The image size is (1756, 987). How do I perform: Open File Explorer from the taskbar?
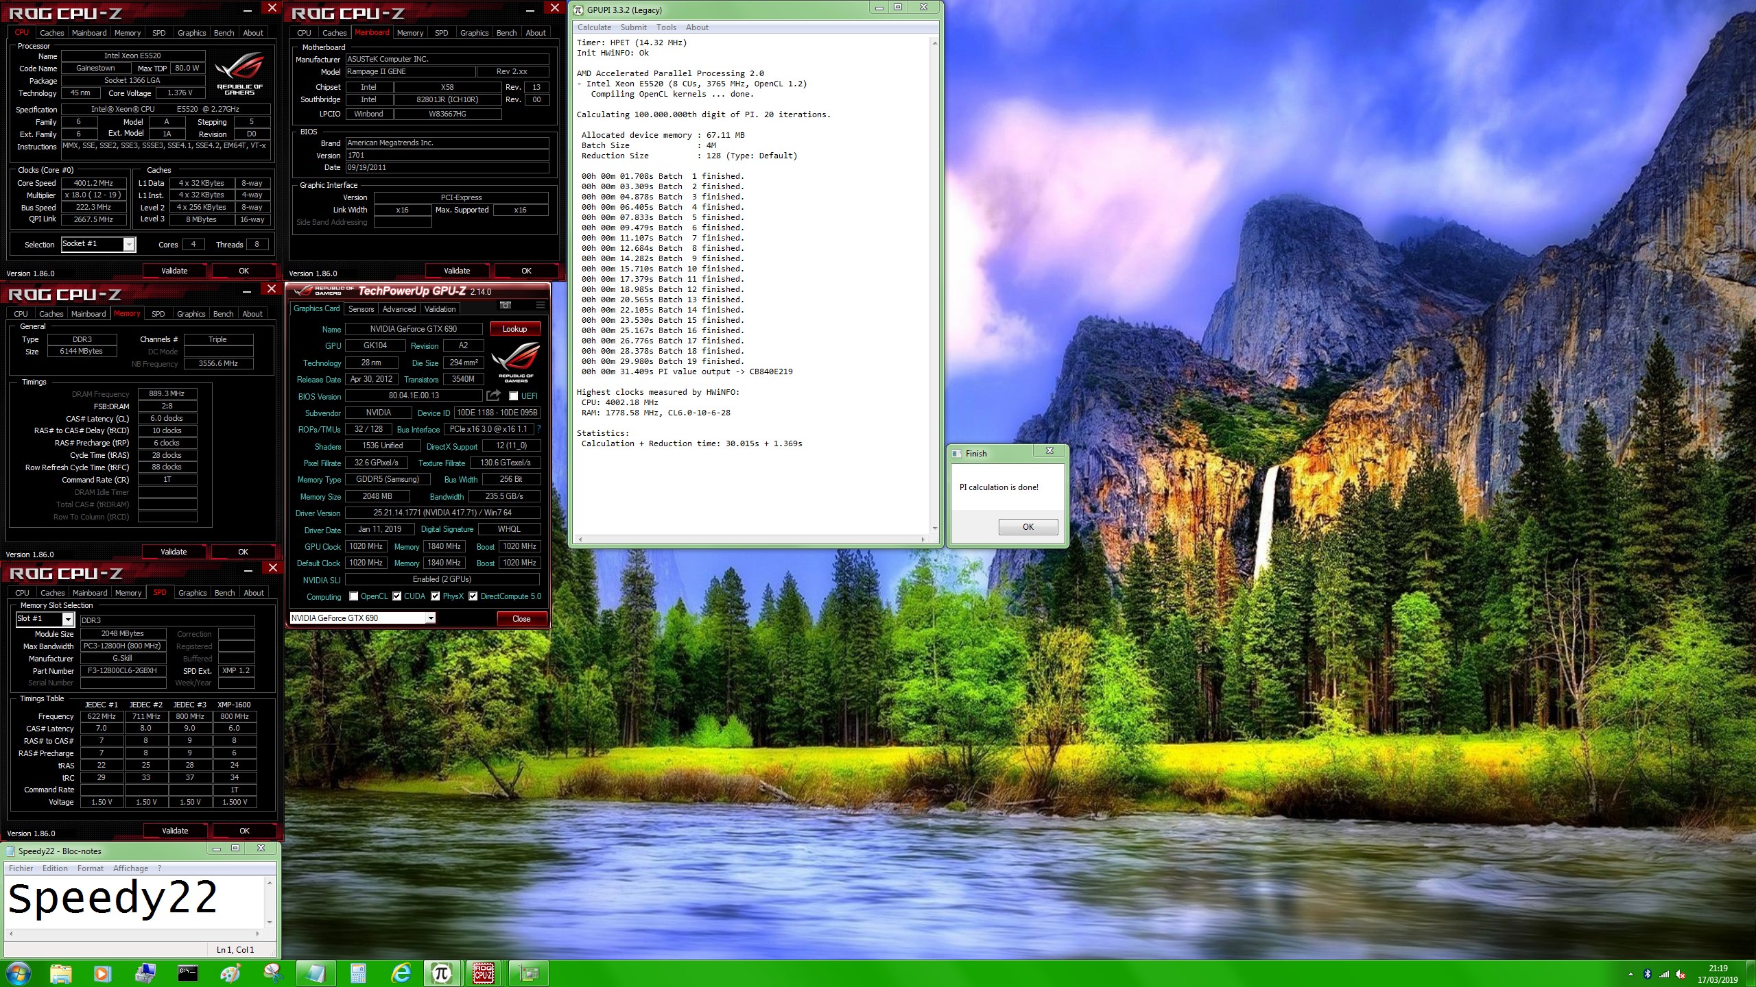pos(60,973)
